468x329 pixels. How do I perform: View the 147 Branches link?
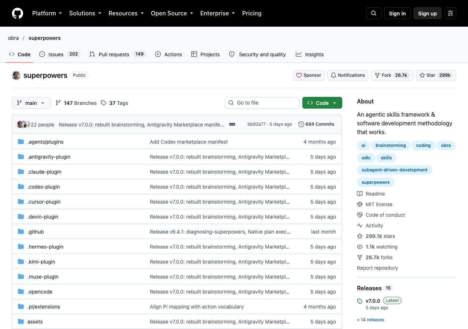click(76, 103)
